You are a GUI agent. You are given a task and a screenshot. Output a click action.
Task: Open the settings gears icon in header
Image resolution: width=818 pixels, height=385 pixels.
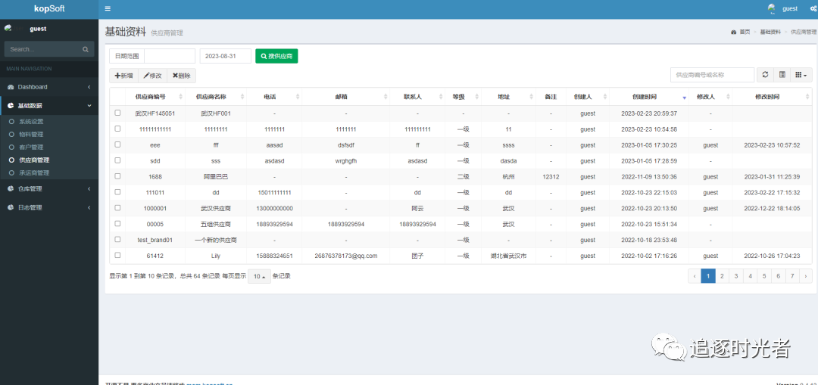pos(813,9)
